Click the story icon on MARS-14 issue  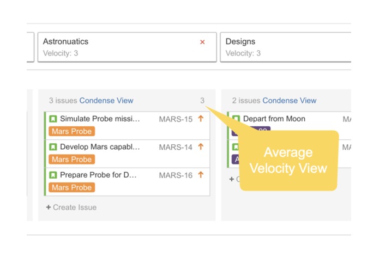pos(53,147)
